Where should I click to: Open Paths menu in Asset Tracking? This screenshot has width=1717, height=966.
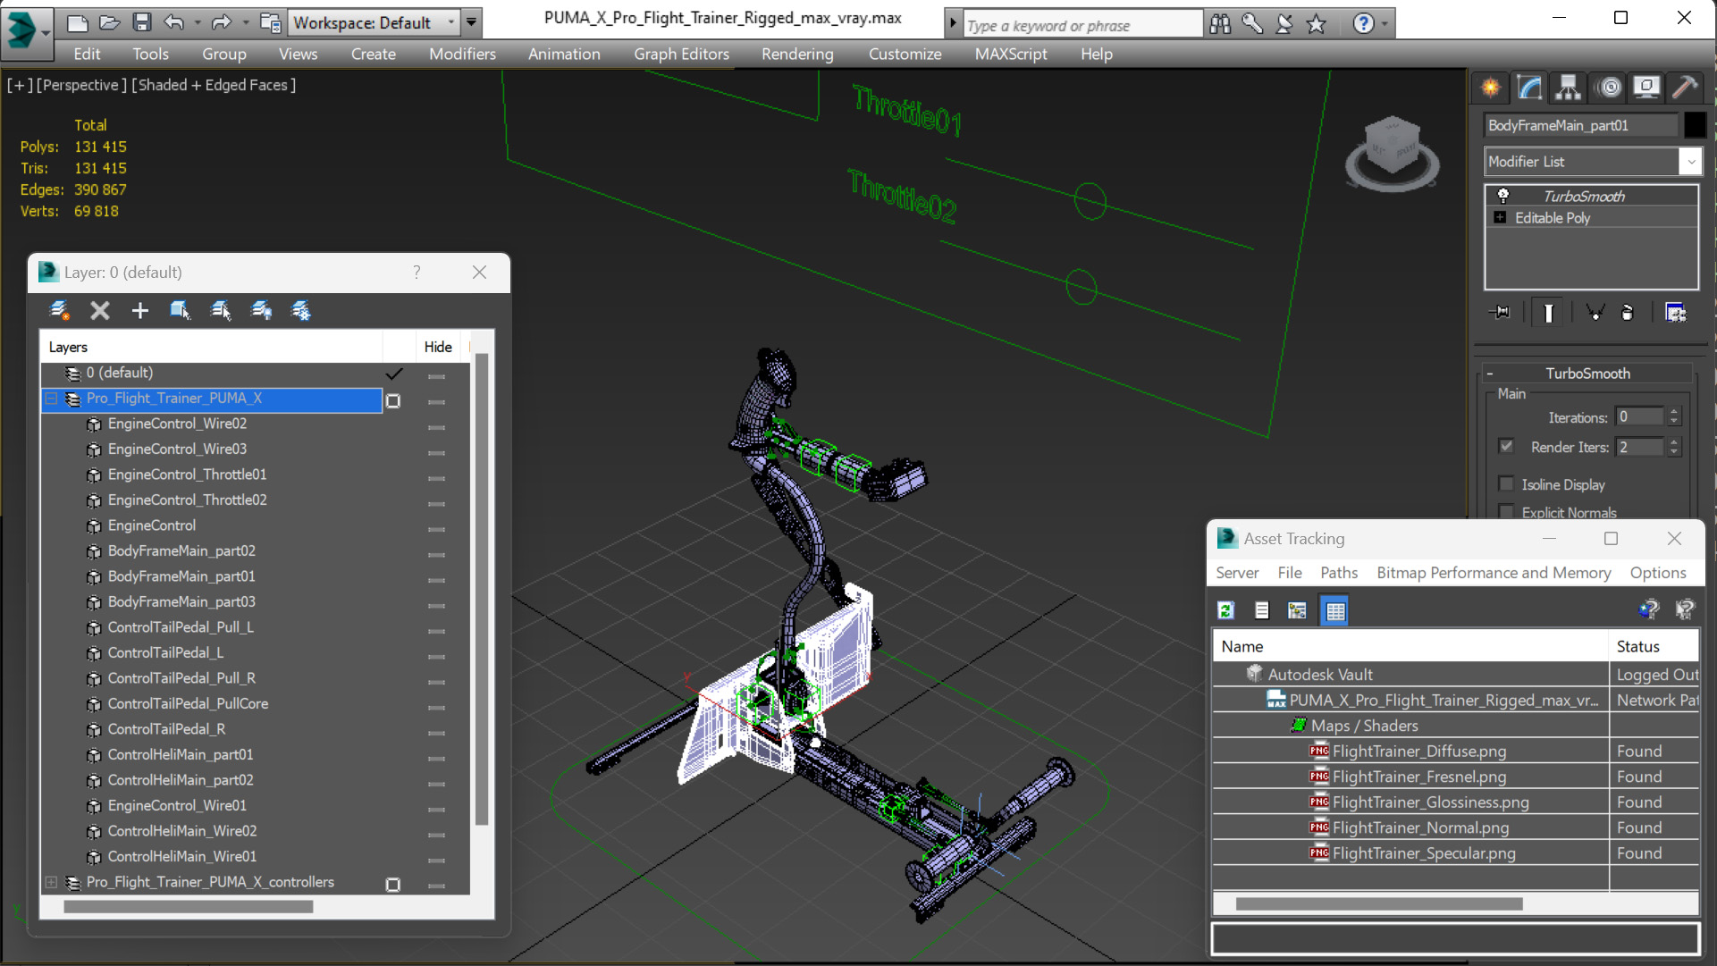1338,573
